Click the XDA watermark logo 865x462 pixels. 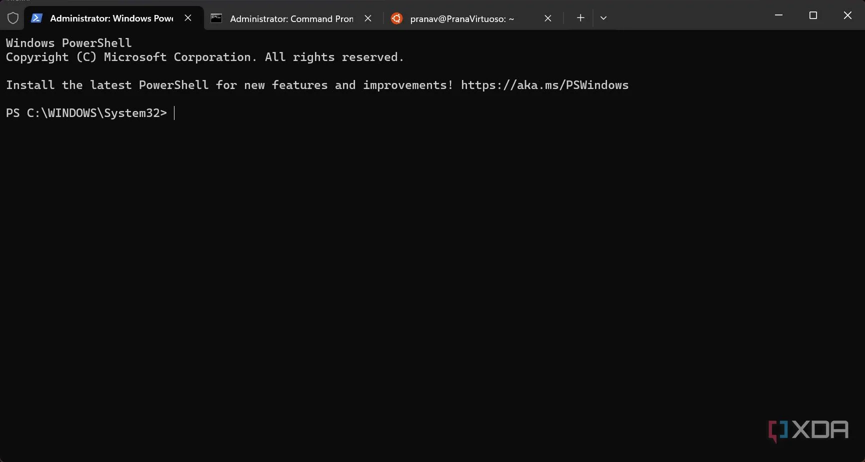(808, 430)
